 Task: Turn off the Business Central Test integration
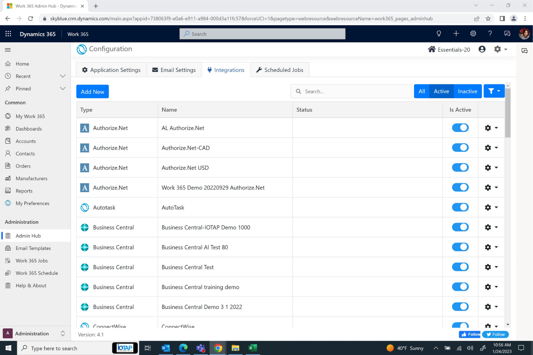(x=460, y=267)
